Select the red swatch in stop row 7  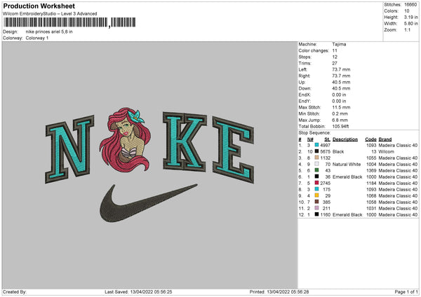tap(317, 183)
